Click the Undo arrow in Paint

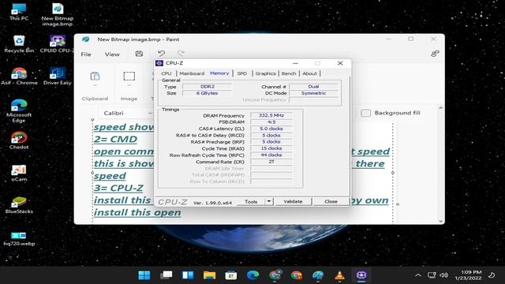point(161,54)
